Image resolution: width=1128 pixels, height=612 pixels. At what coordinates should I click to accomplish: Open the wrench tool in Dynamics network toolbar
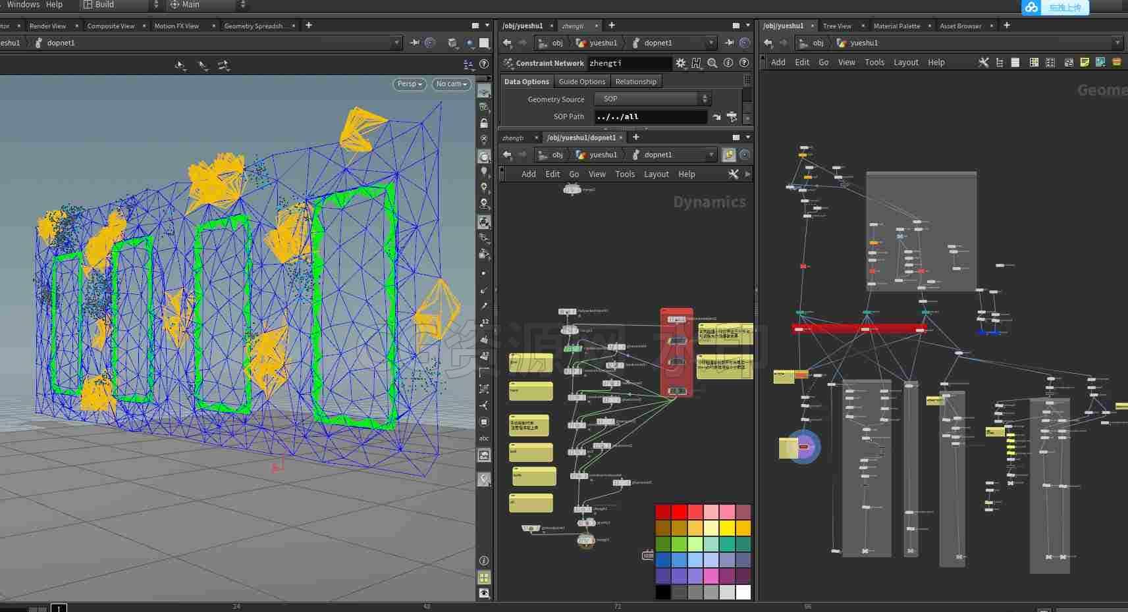(733, 174)
